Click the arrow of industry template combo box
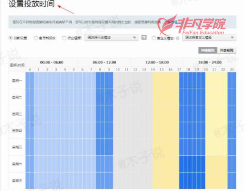245x191 pixels. click(135, 37)
